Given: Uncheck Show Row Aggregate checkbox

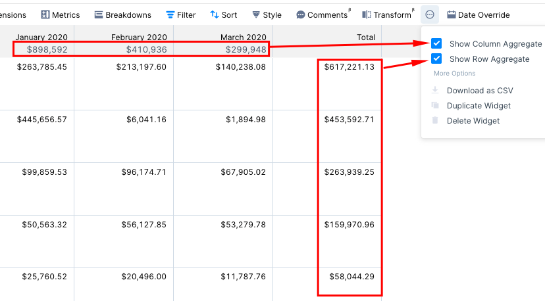Looking at the screenshot, I should tap(436, 58).
